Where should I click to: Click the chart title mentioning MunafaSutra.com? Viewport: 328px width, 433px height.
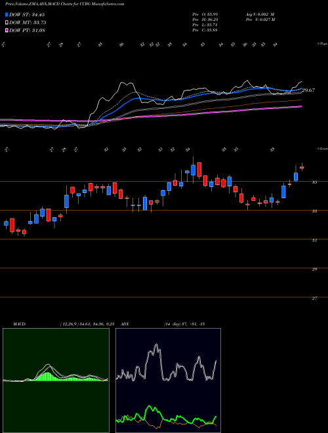64,5
